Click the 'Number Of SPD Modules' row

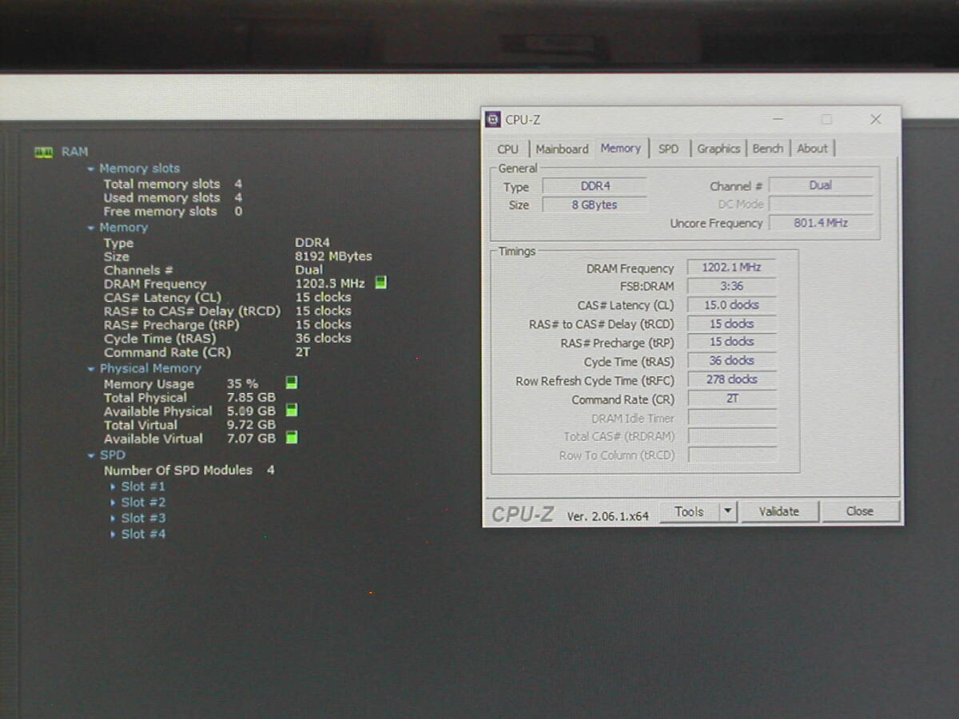[x=189, y=471]
